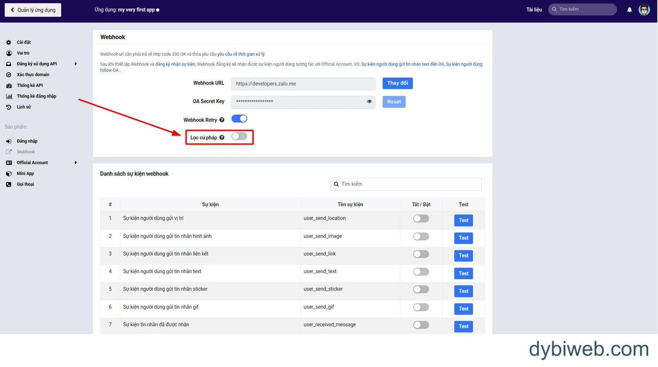Viewport: 658px width, 367px height.
Task: Open Lịch sử in the sidebar
Action: pyautogui.click(x=24, y=107)
